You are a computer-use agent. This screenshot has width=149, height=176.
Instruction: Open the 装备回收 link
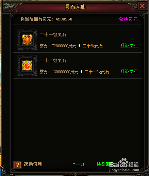105,164
